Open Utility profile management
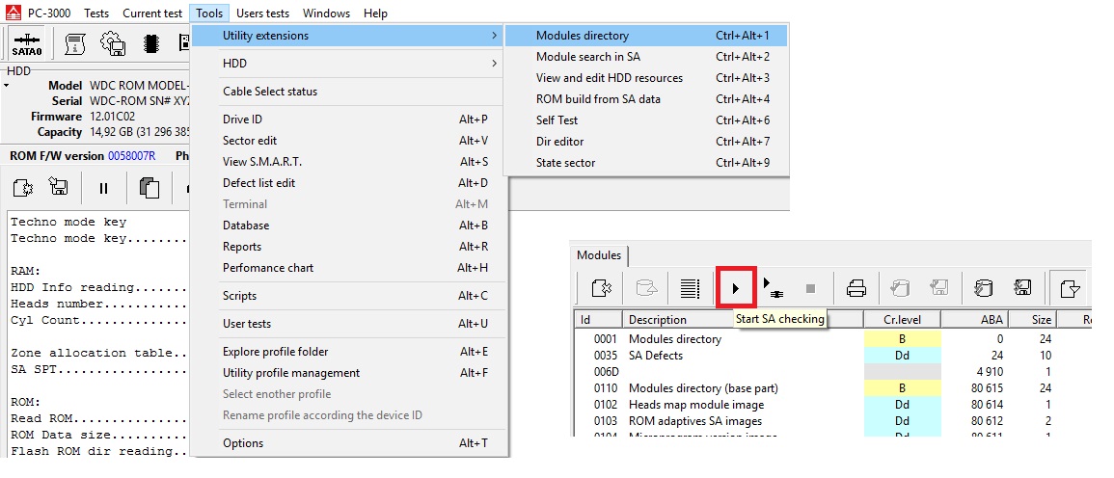 click(349, 373)
